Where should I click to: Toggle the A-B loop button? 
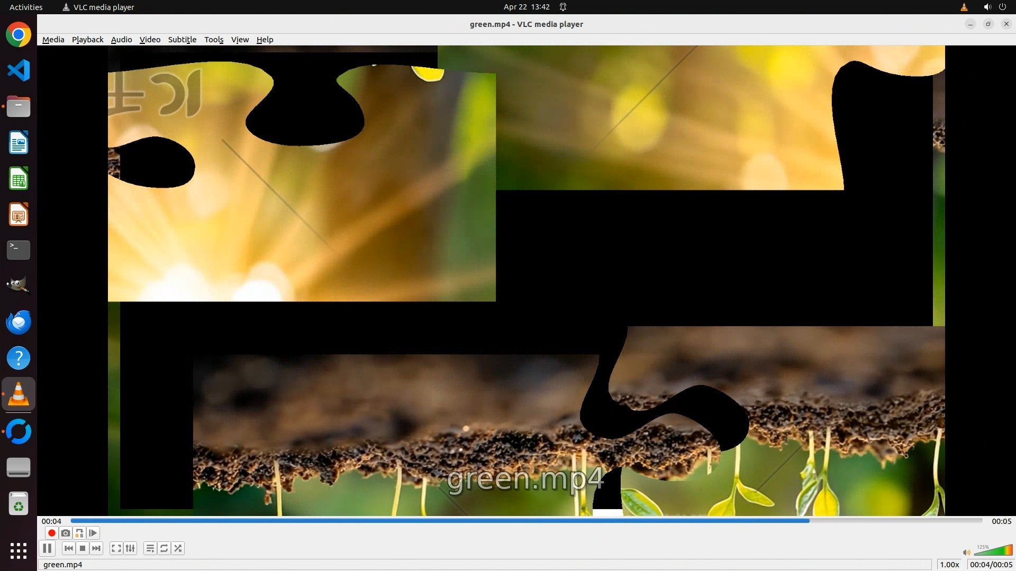pos(79,533)
